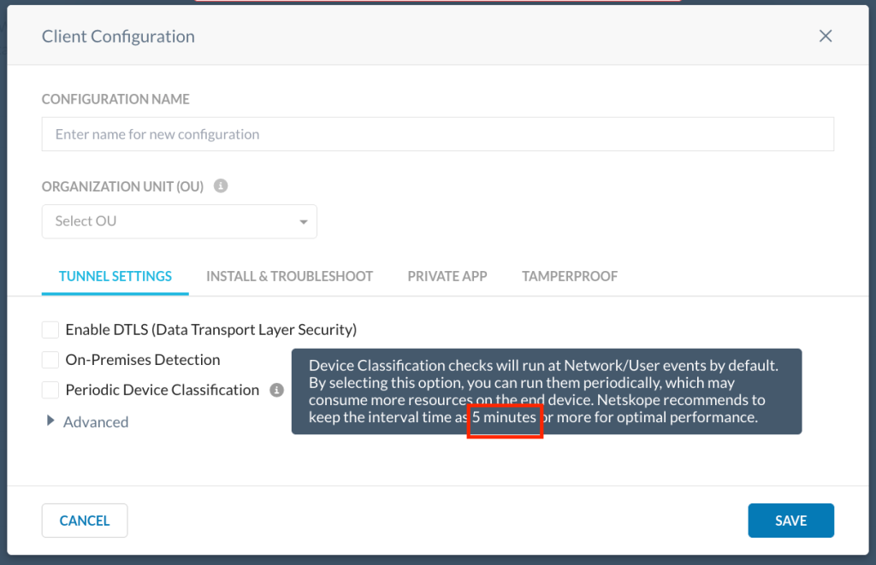
Task: Click the Select OU dropdown arrow
Action: click(x=304, y=221)
